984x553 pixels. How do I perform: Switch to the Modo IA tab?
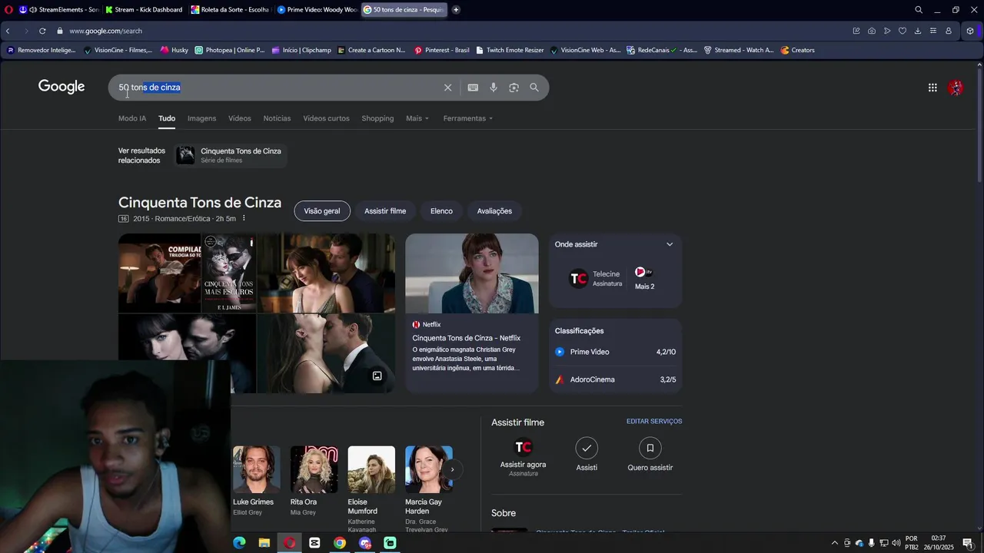pyautogui.click(x=132, y=118)
